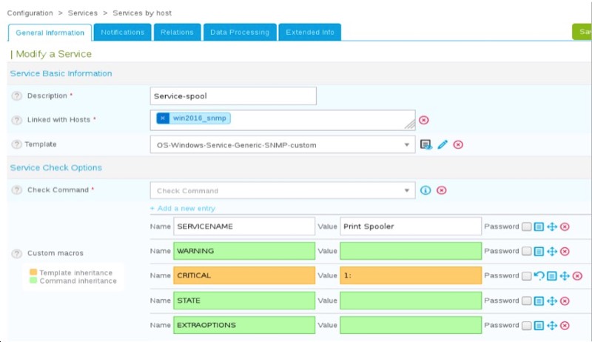This screenshot has width=592, height=342.
Task: Enable Password checkbox for SERVICENAME macro
Action: 526,227
